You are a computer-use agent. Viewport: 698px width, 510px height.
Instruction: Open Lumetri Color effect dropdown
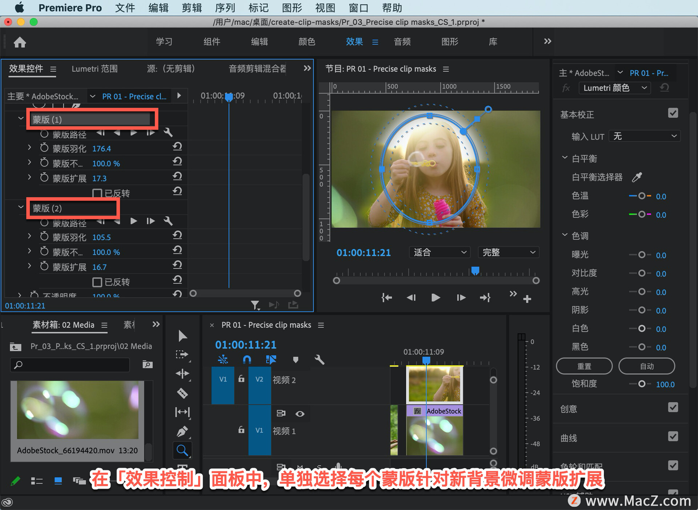(615, 88)
